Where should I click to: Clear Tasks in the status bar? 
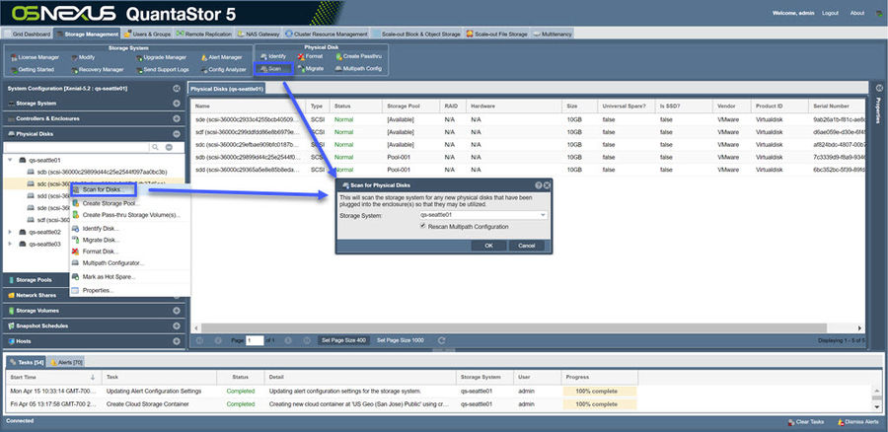(805, 422)
